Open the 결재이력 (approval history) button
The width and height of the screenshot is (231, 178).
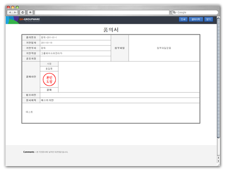pyautogui.click(x=196, y=20)
